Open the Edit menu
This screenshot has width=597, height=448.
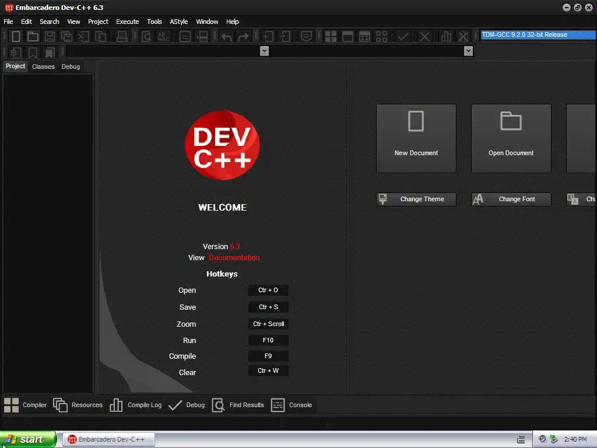tap(26, 22)
